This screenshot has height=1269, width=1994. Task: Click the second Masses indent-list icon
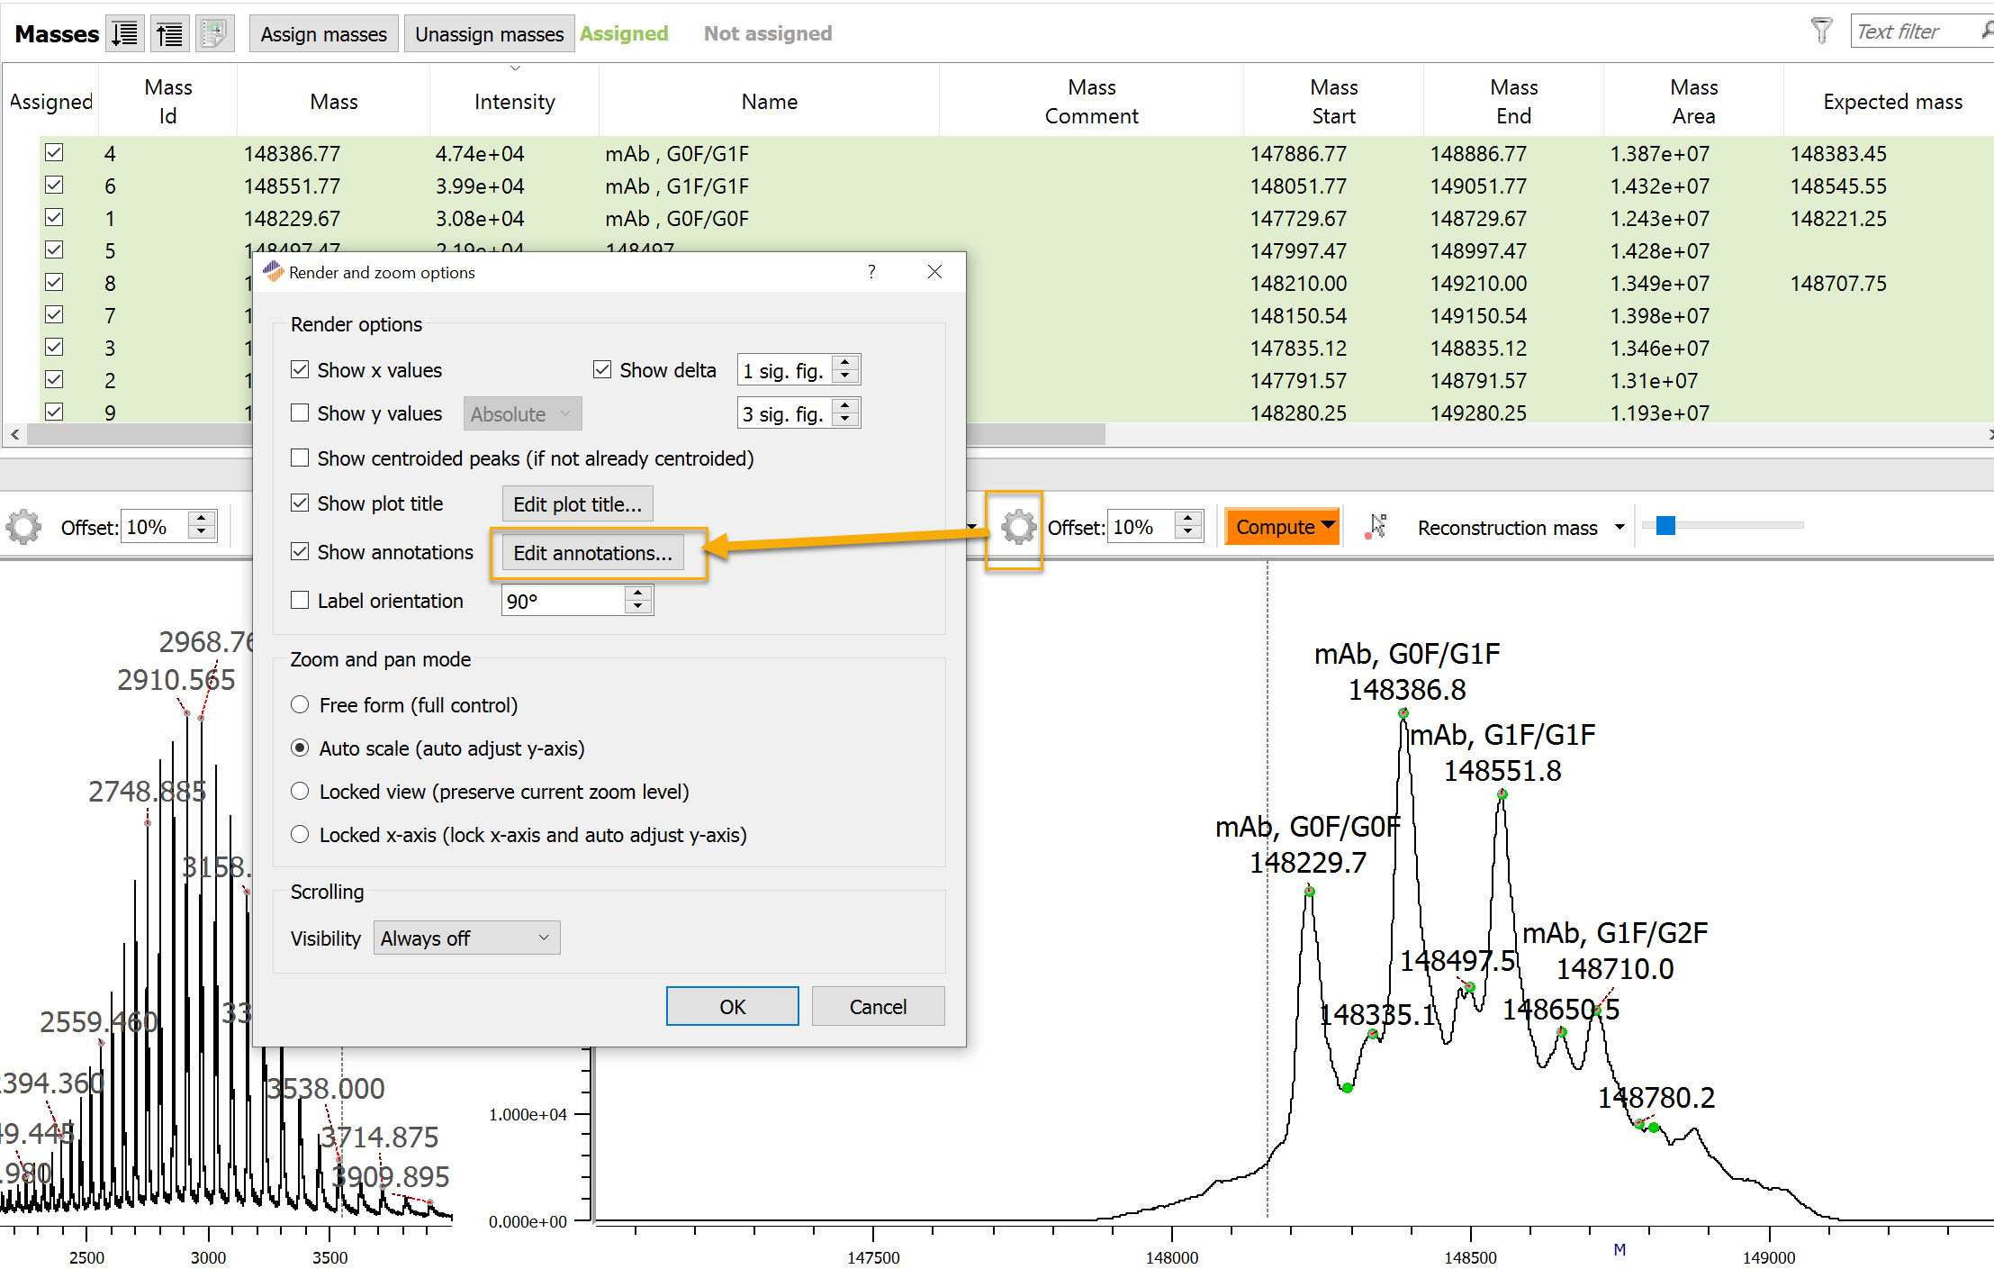(169, 34)
